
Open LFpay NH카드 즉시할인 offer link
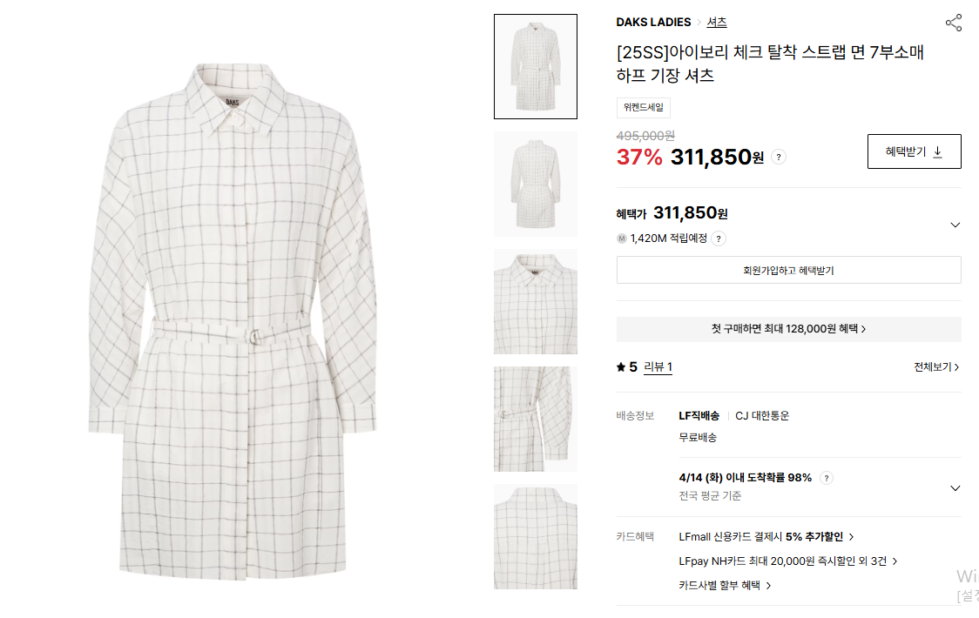tap(788, 561)
